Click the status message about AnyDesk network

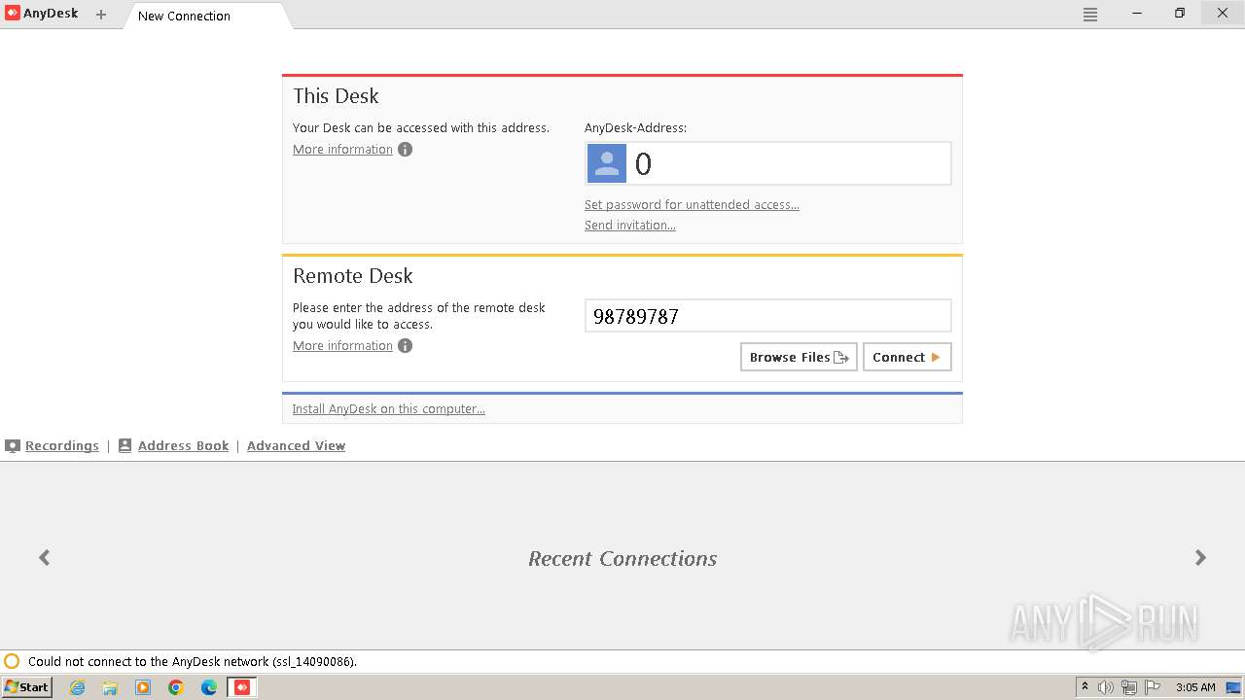pyautogui.click(x=193, y=662)
